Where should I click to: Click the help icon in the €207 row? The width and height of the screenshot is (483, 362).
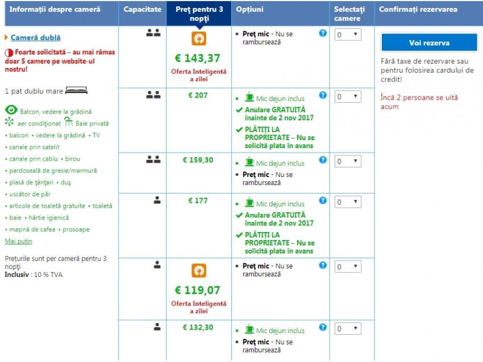point(323,95)
